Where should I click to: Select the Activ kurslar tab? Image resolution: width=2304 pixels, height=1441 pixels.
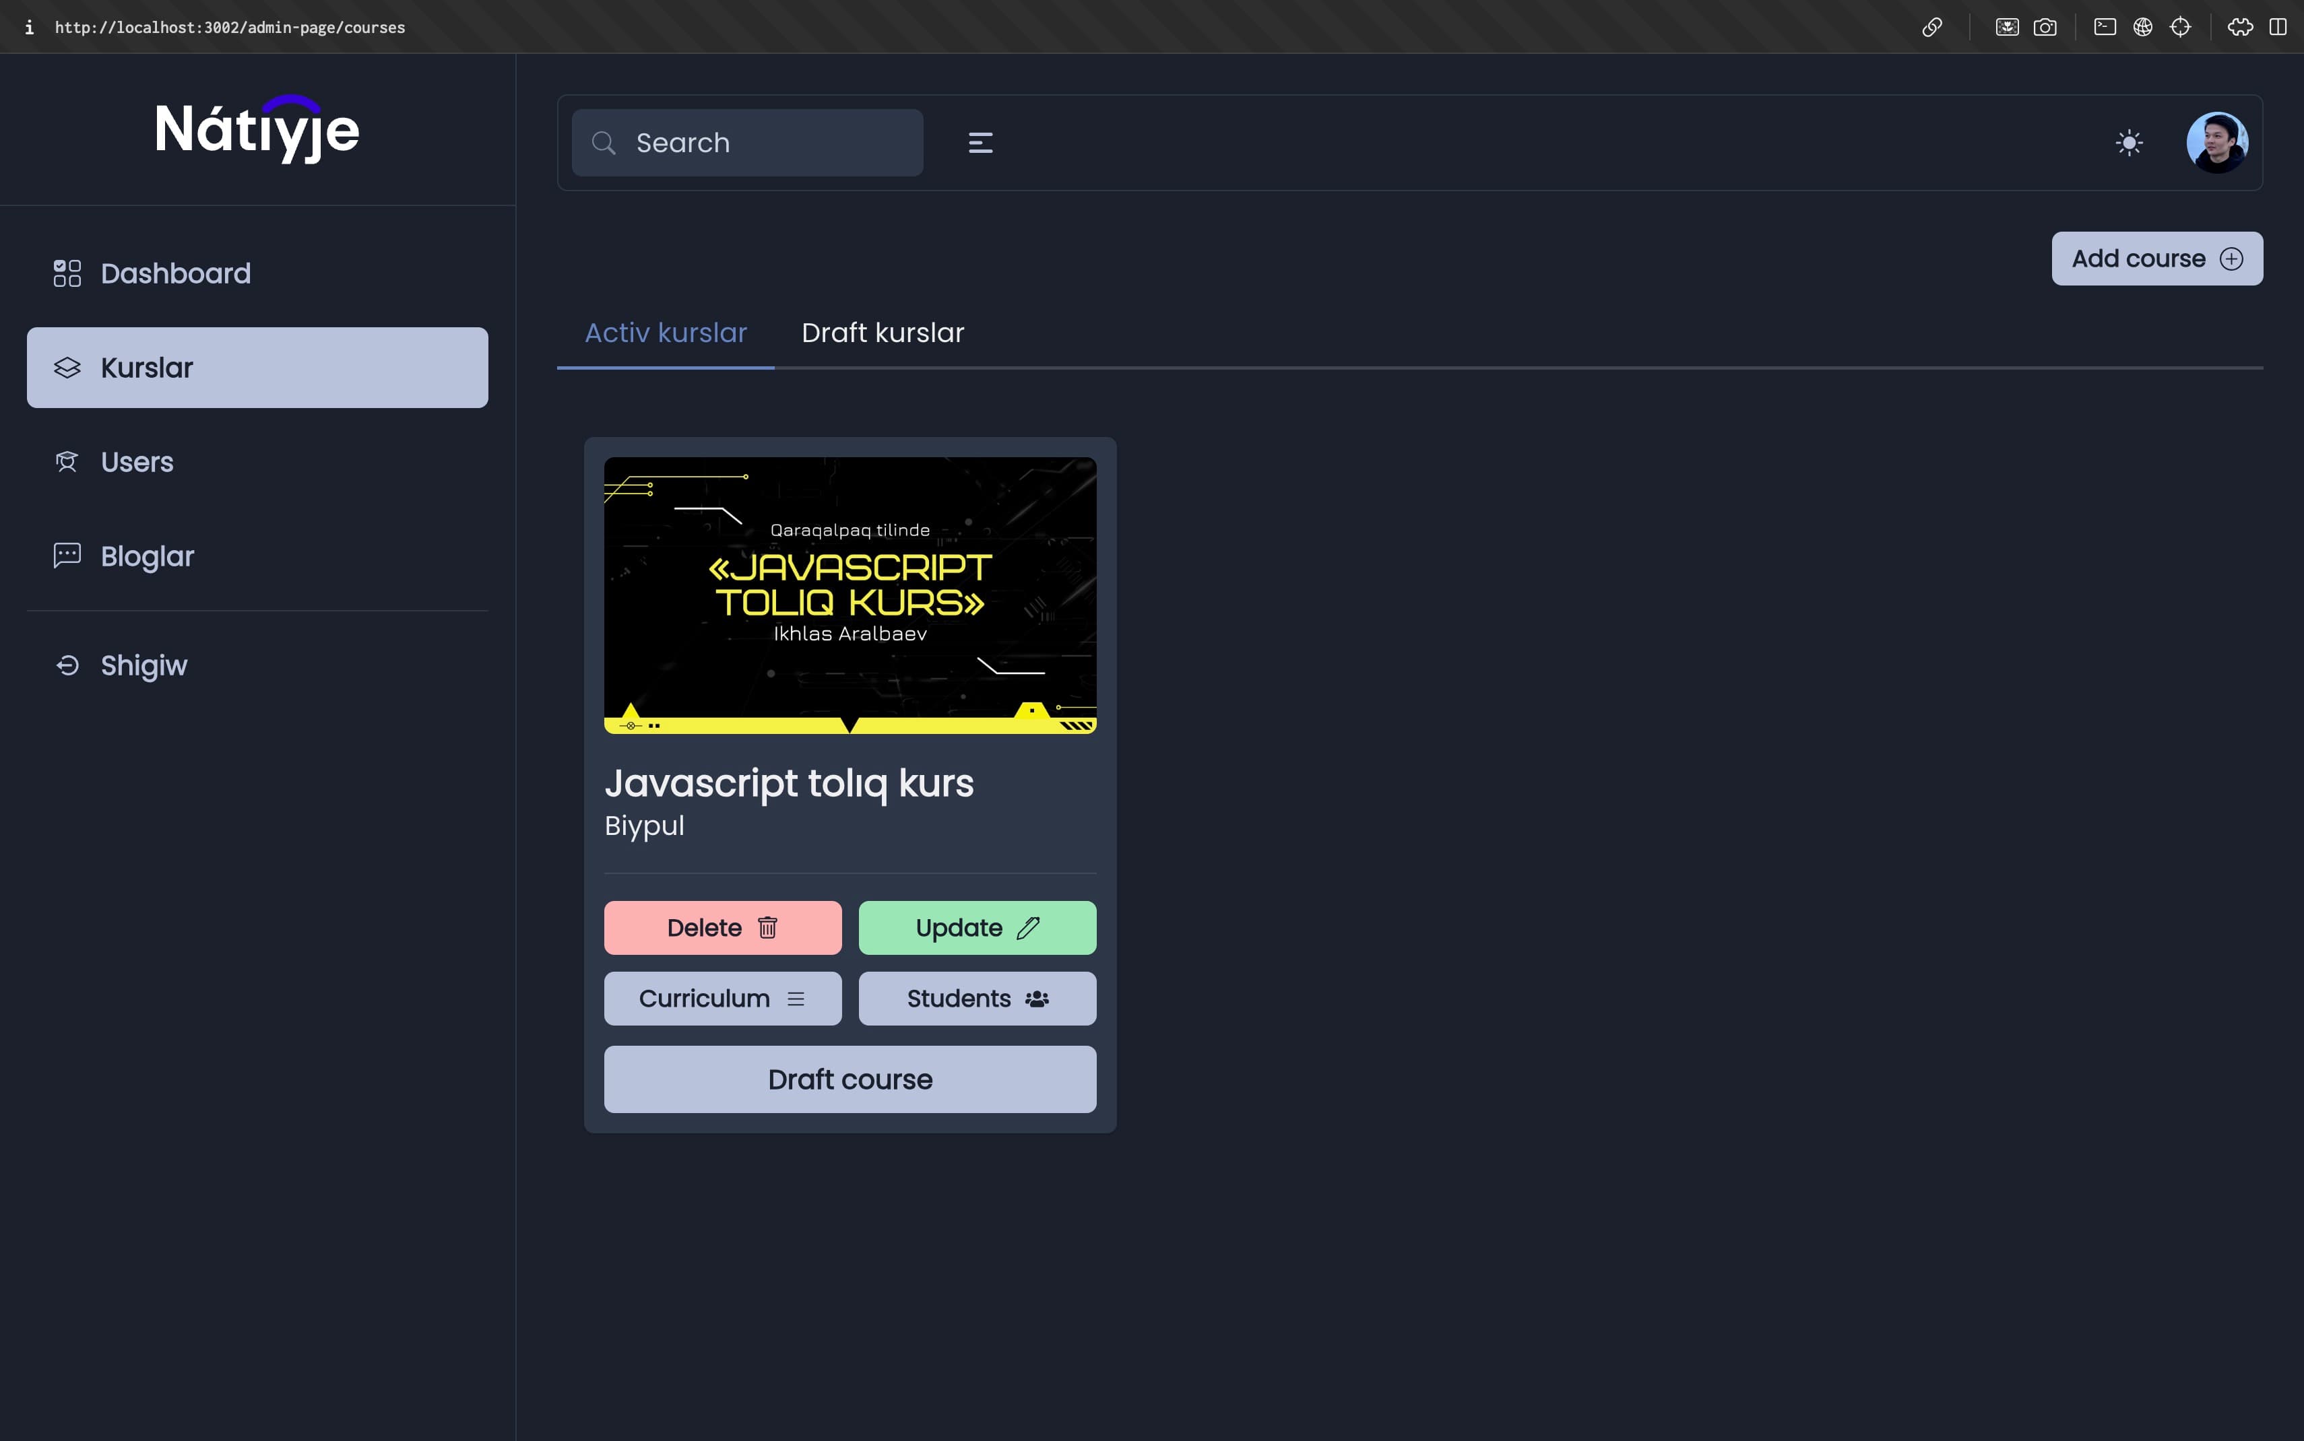point(664,332)
